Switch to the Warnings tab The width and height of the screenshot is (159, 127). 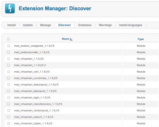pos(105,25)
